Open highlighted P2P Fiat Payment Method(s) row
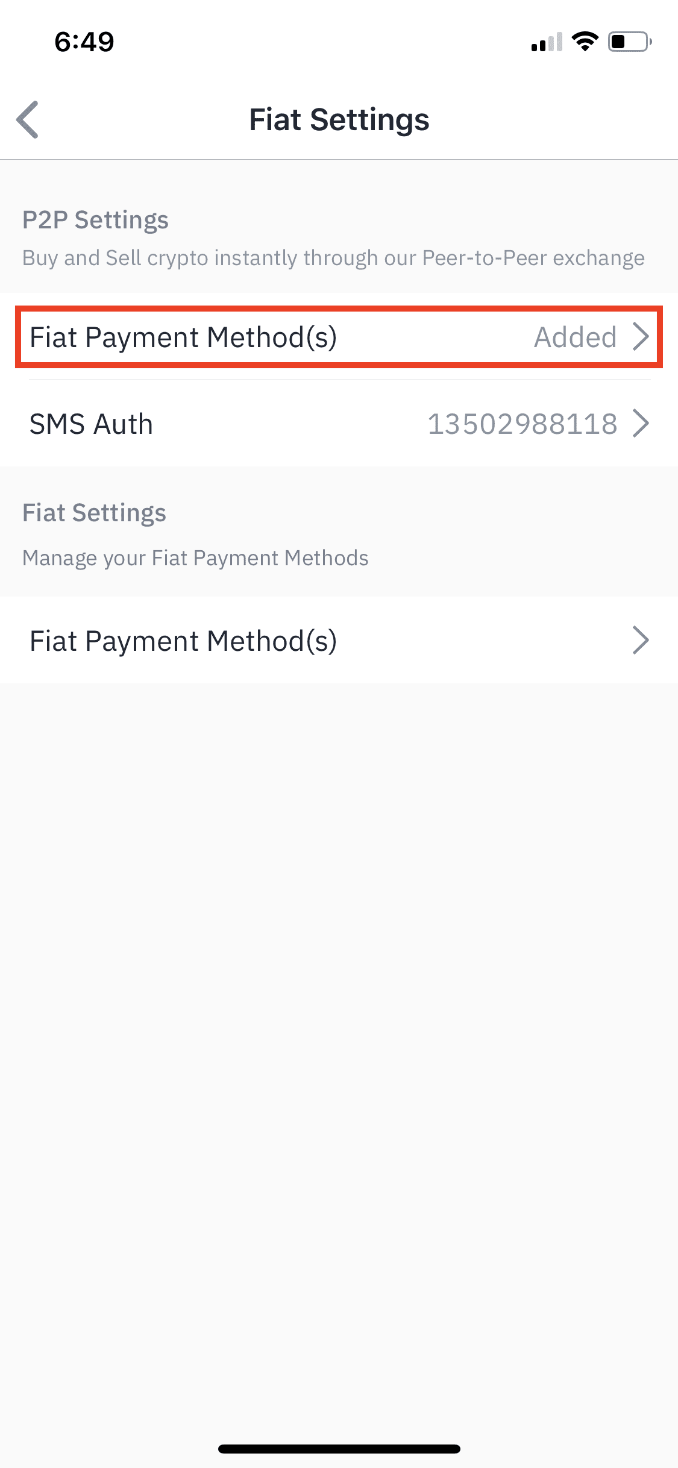Viewport: 678px width, 1468px height. 339,337
